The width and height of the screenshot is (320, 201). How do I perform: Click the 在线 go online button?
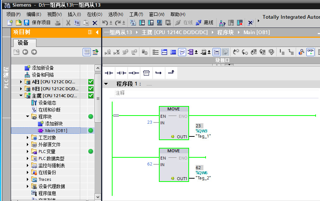point(184,22)
